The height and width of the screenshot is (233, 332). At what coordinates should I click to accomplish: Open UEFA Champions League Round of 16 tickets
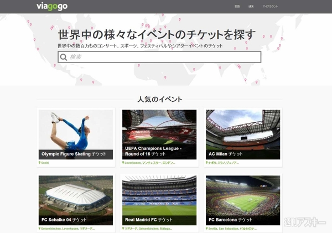(x=153, y=151)
